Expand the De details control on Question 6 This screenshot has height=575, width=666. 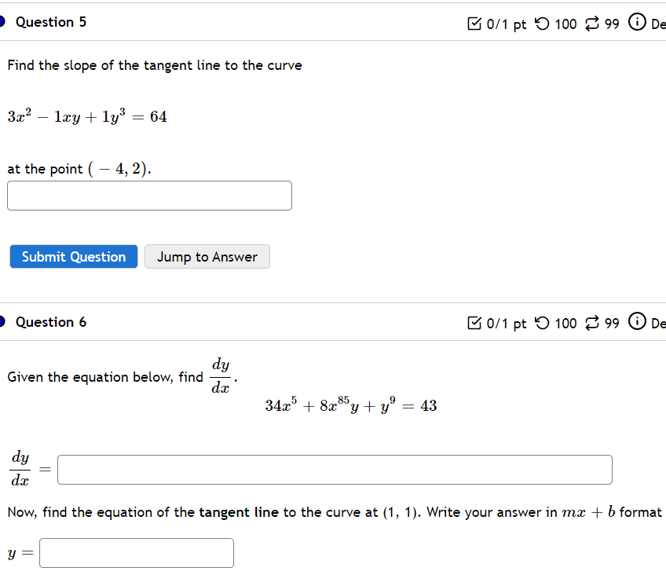pos(658,323)
